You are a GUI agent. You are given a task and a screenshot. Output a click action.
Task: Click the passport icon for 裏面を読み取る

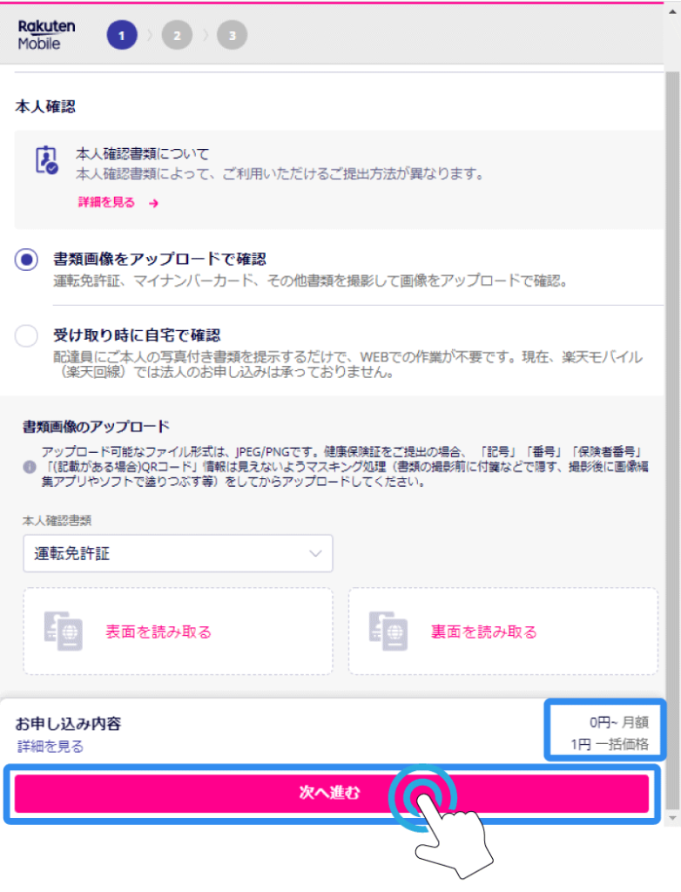click(388, 631)
